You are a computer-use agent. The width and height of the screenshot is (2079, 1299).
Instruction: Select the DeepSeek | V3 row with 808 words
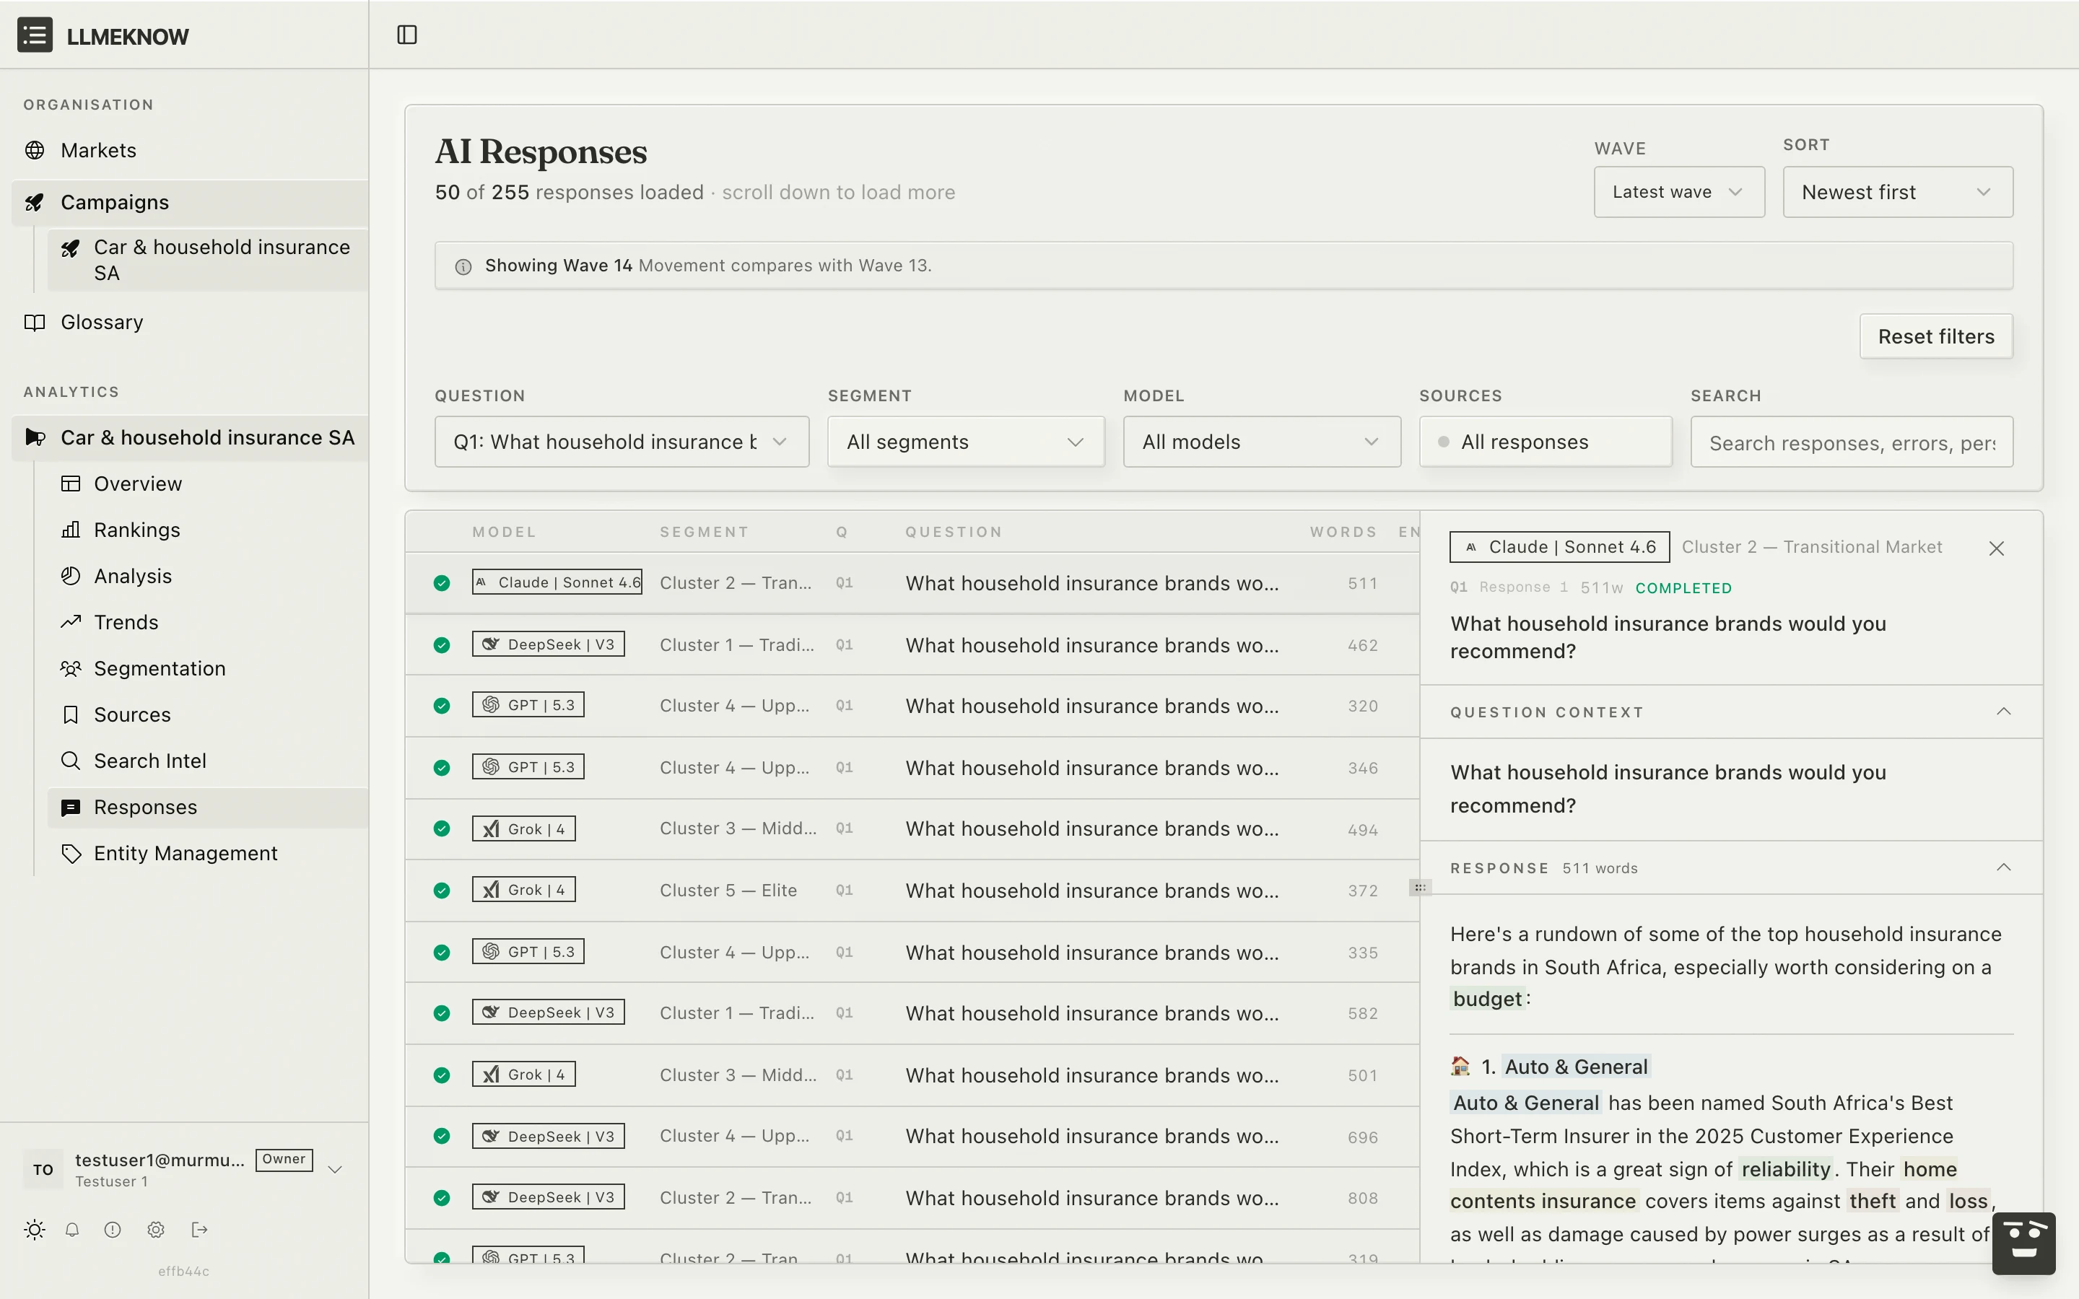point(912,1198)
